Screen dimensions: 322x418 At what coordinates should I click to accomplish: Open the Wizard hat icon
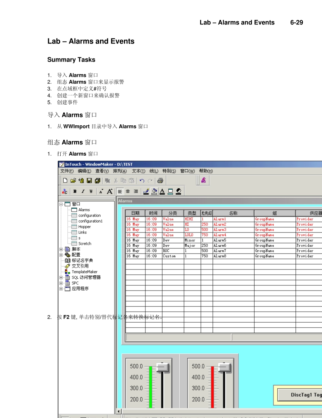pyautogui.click(x=203, y=180)
